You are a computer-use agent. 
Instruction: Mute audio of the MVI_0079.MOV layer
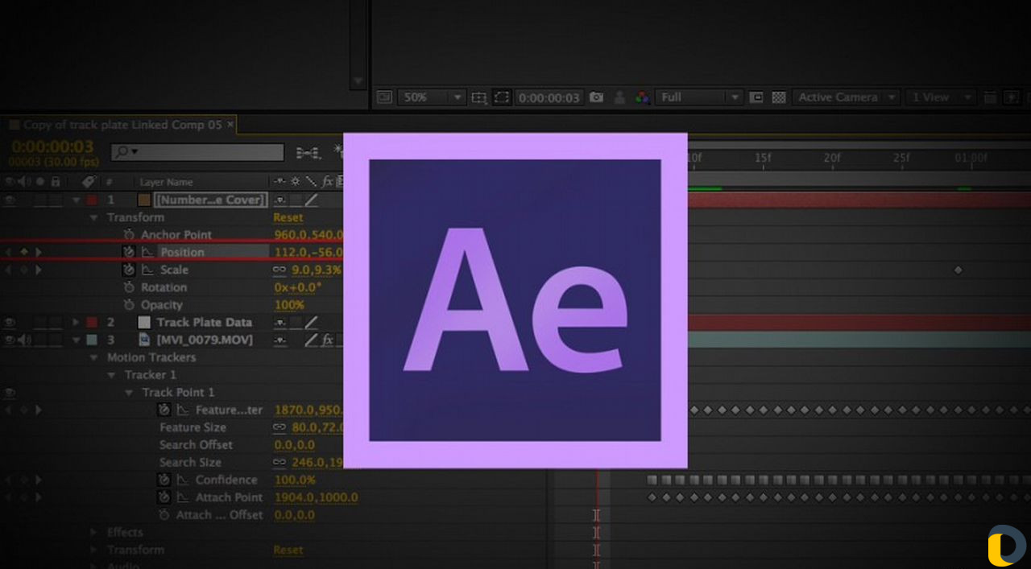[x=24, y=340]
